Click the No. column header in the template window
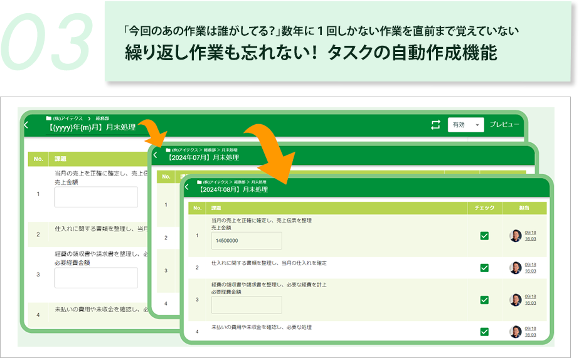This screenshot has width=579, height=358. [x=38, y=159]
